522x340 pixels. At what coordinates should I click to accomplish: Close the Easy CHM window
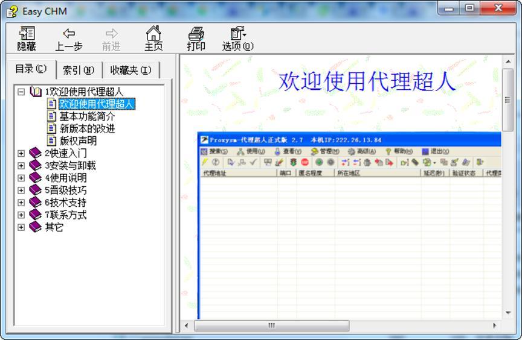[498, 8]
